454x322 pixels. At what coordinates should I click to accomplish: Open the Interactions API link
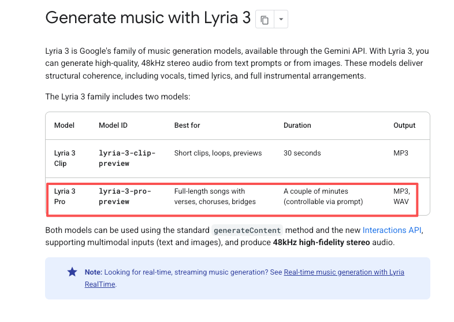(x=392, y=230)
